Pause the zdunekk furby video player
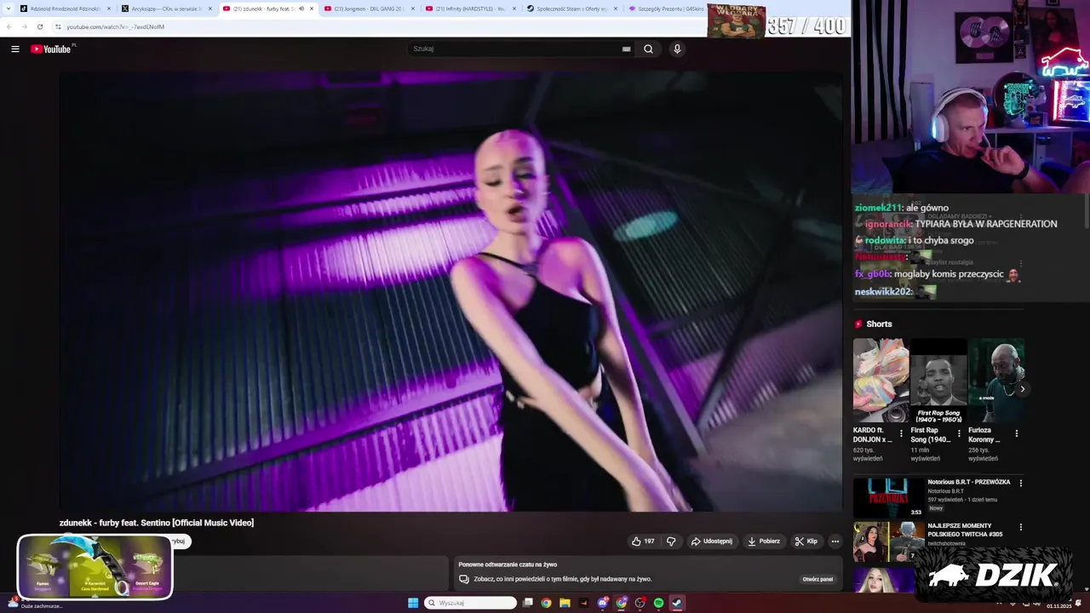Screen dimensions: 1090x613 click(x=450, y=291)
